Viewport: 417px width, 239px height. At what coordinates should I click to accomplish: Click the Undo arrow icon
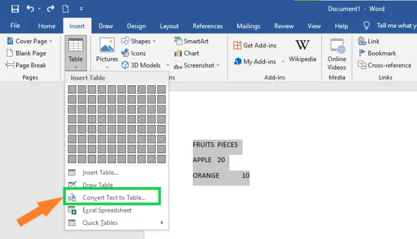pos(30,9)
